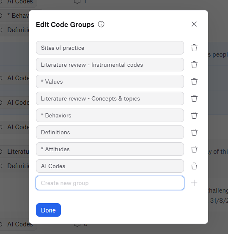The width and height of the screenshot is (228, 234).
Task: Edit Literature review - Concepts & topics field
Action: 110,98
